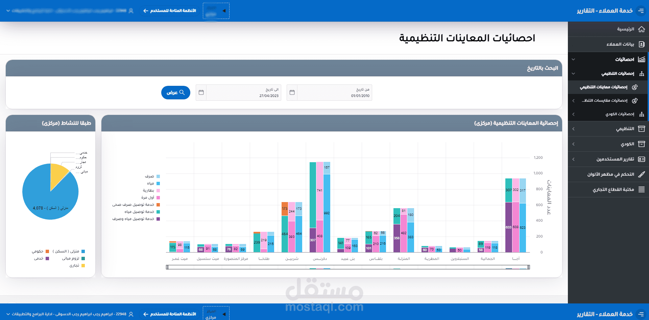Collapse the احصائيات section chevron
Image resolution: width=649 pixels, height=320 pixels.
(573, 59)
